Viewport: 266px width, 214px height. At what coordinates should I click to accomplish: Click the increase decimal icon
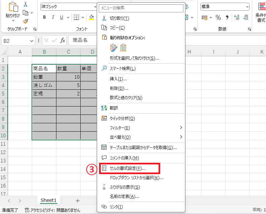(x=237, y=17)
